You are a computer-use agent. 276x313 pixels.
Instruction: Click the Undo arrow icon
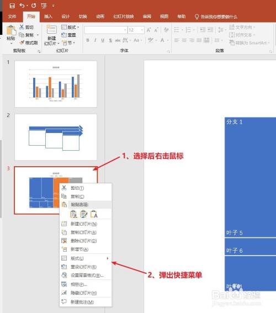22,6
